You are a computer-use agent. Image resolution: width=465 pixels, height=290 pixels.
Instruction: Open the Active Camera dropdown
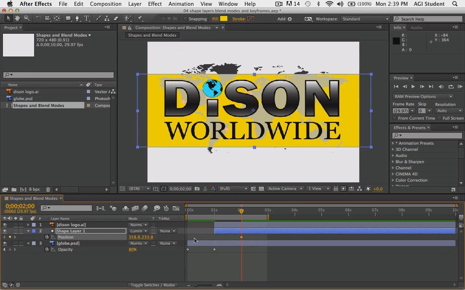(x=285, y=188)
